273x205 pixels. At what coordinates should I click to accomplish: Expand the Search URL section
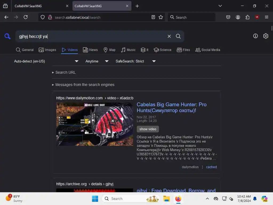pyautogui.click(x=64, y=72)
